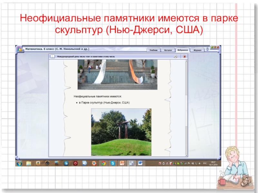
Task: Open File Explorer from the taskbar
Action: click(x=29, y=163)
